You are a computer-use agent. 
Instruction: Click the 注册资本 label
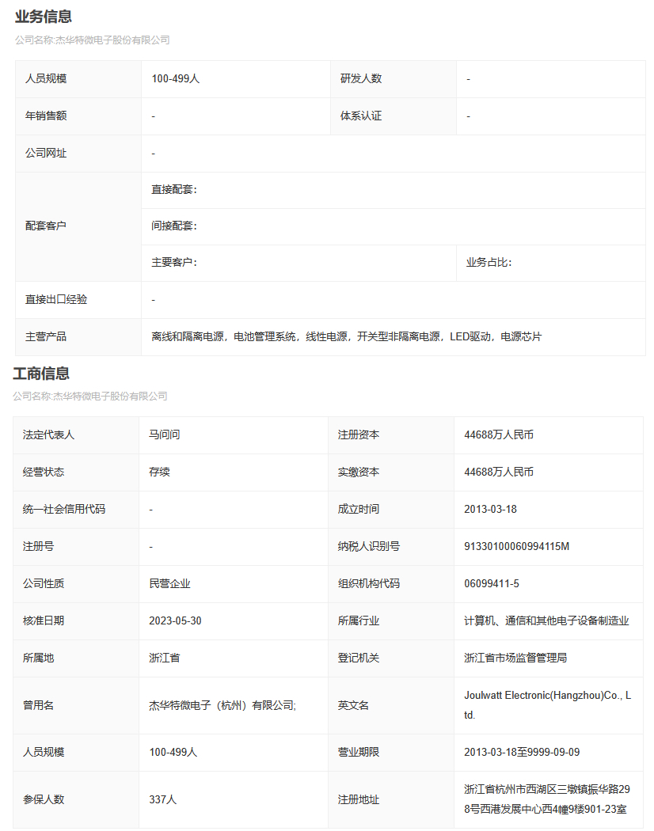tap(359, 434)
